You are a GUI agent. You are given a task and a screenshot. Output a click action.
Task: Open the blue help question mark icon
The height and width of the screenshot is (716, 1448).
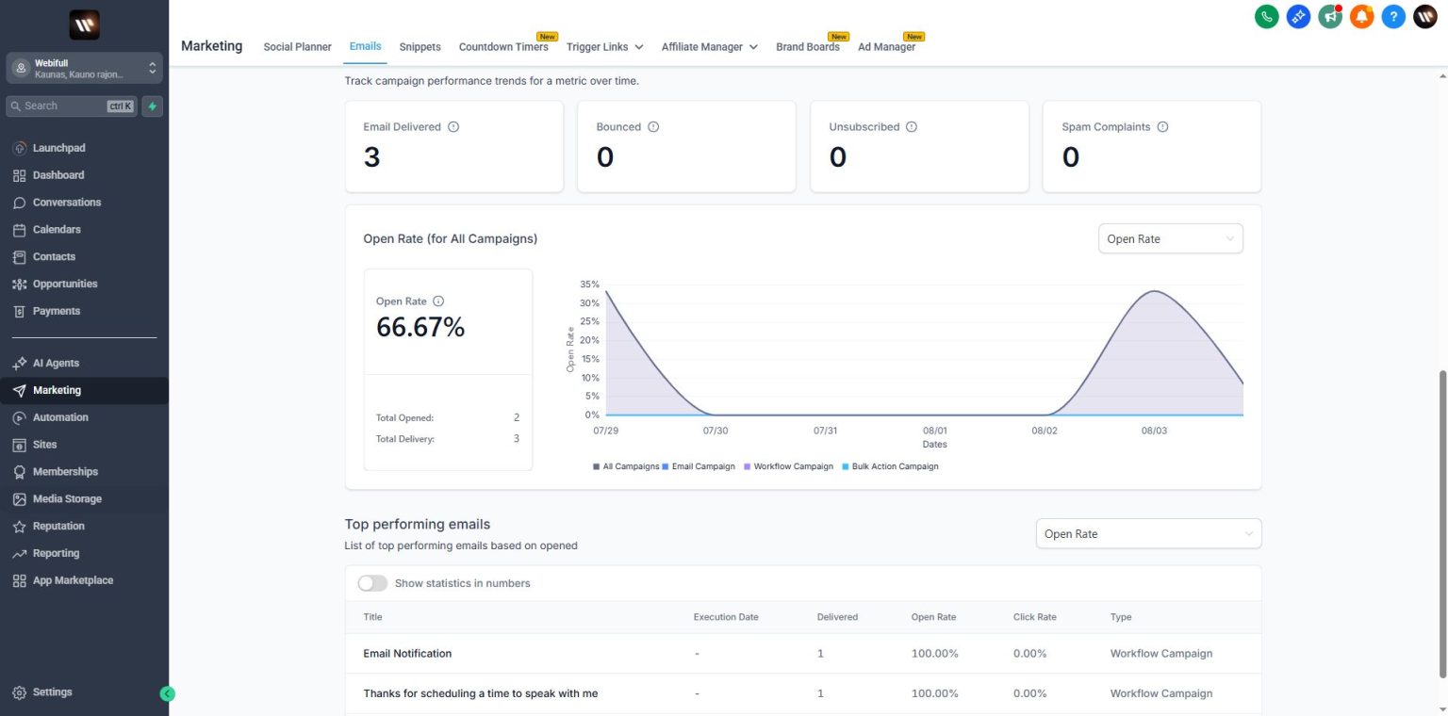pyautogui.click(x=1393, y=16)
